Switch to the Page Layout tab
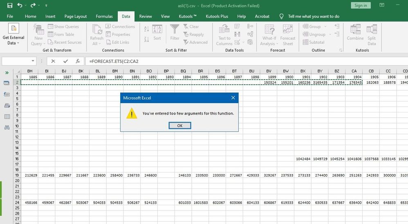This screenshot has width=408, height=224. (x=76, y=16)
